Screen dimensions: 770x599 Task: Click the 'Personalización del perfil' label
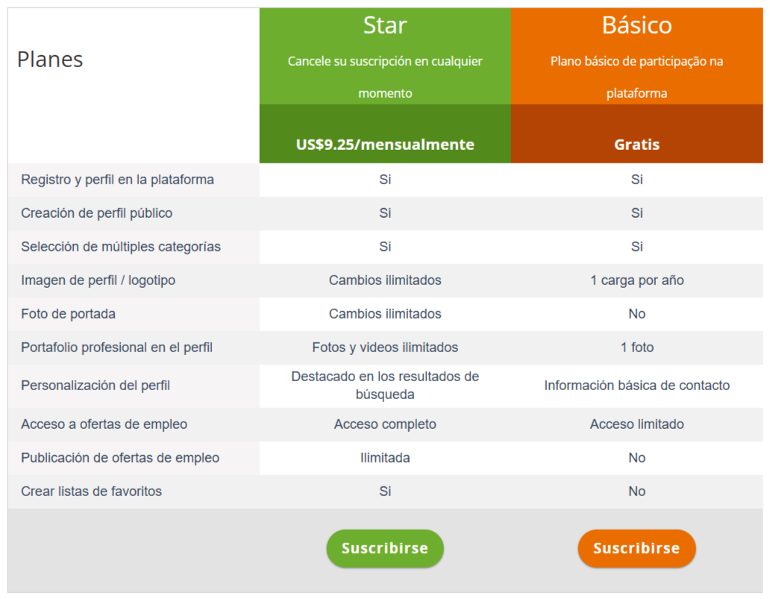(x=96, y=386)
